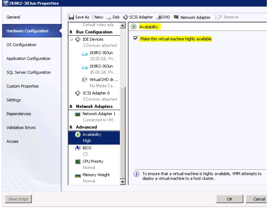Click the properties window title icon
269x218 pixels.
(5, 3)
